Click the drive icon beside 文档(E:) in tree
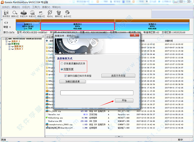Screen dimensions: 194x142 [12, 49]
